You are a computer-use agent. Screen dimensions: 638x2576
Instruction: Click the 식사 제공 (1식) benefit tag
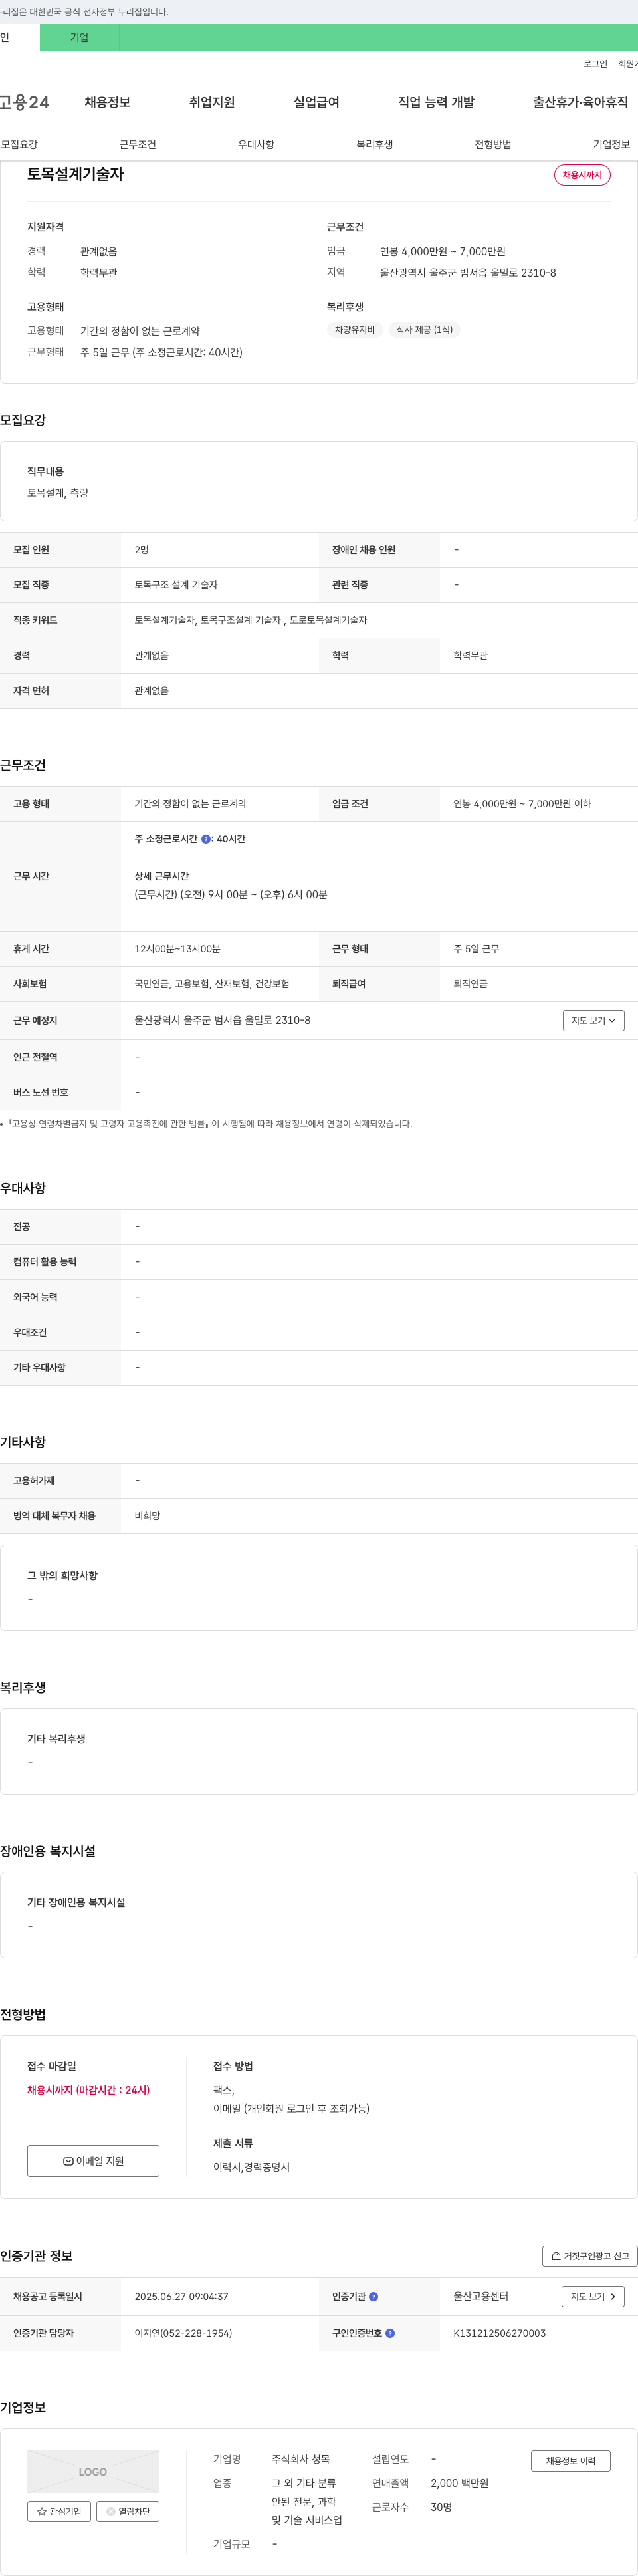(x=424, y=330)
